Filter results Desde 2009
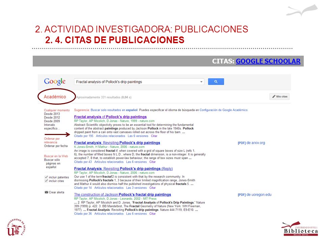 (x=52, y=121)
